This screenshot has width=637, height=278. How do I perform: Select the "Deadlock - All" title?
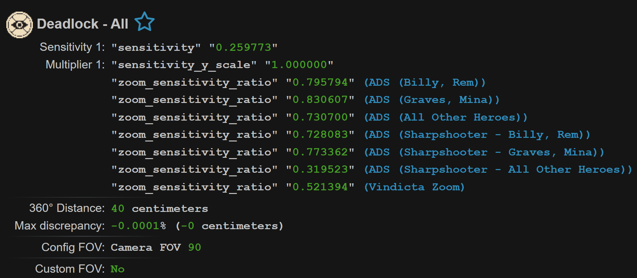82,24
